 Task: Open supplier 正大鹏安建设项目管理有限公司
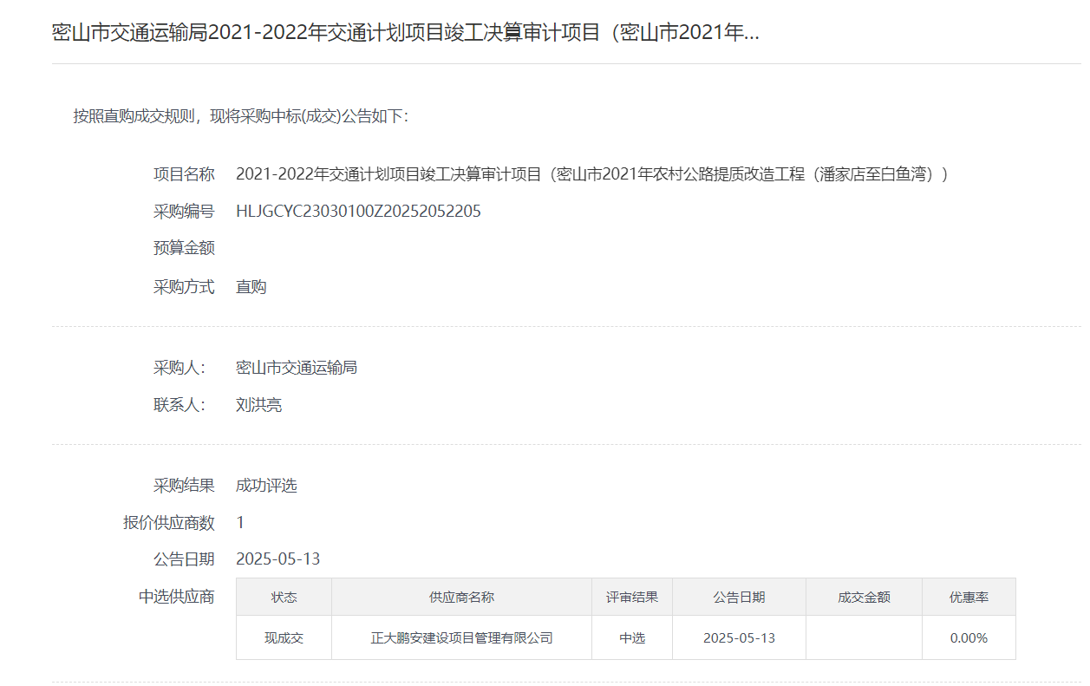point(461,638)
